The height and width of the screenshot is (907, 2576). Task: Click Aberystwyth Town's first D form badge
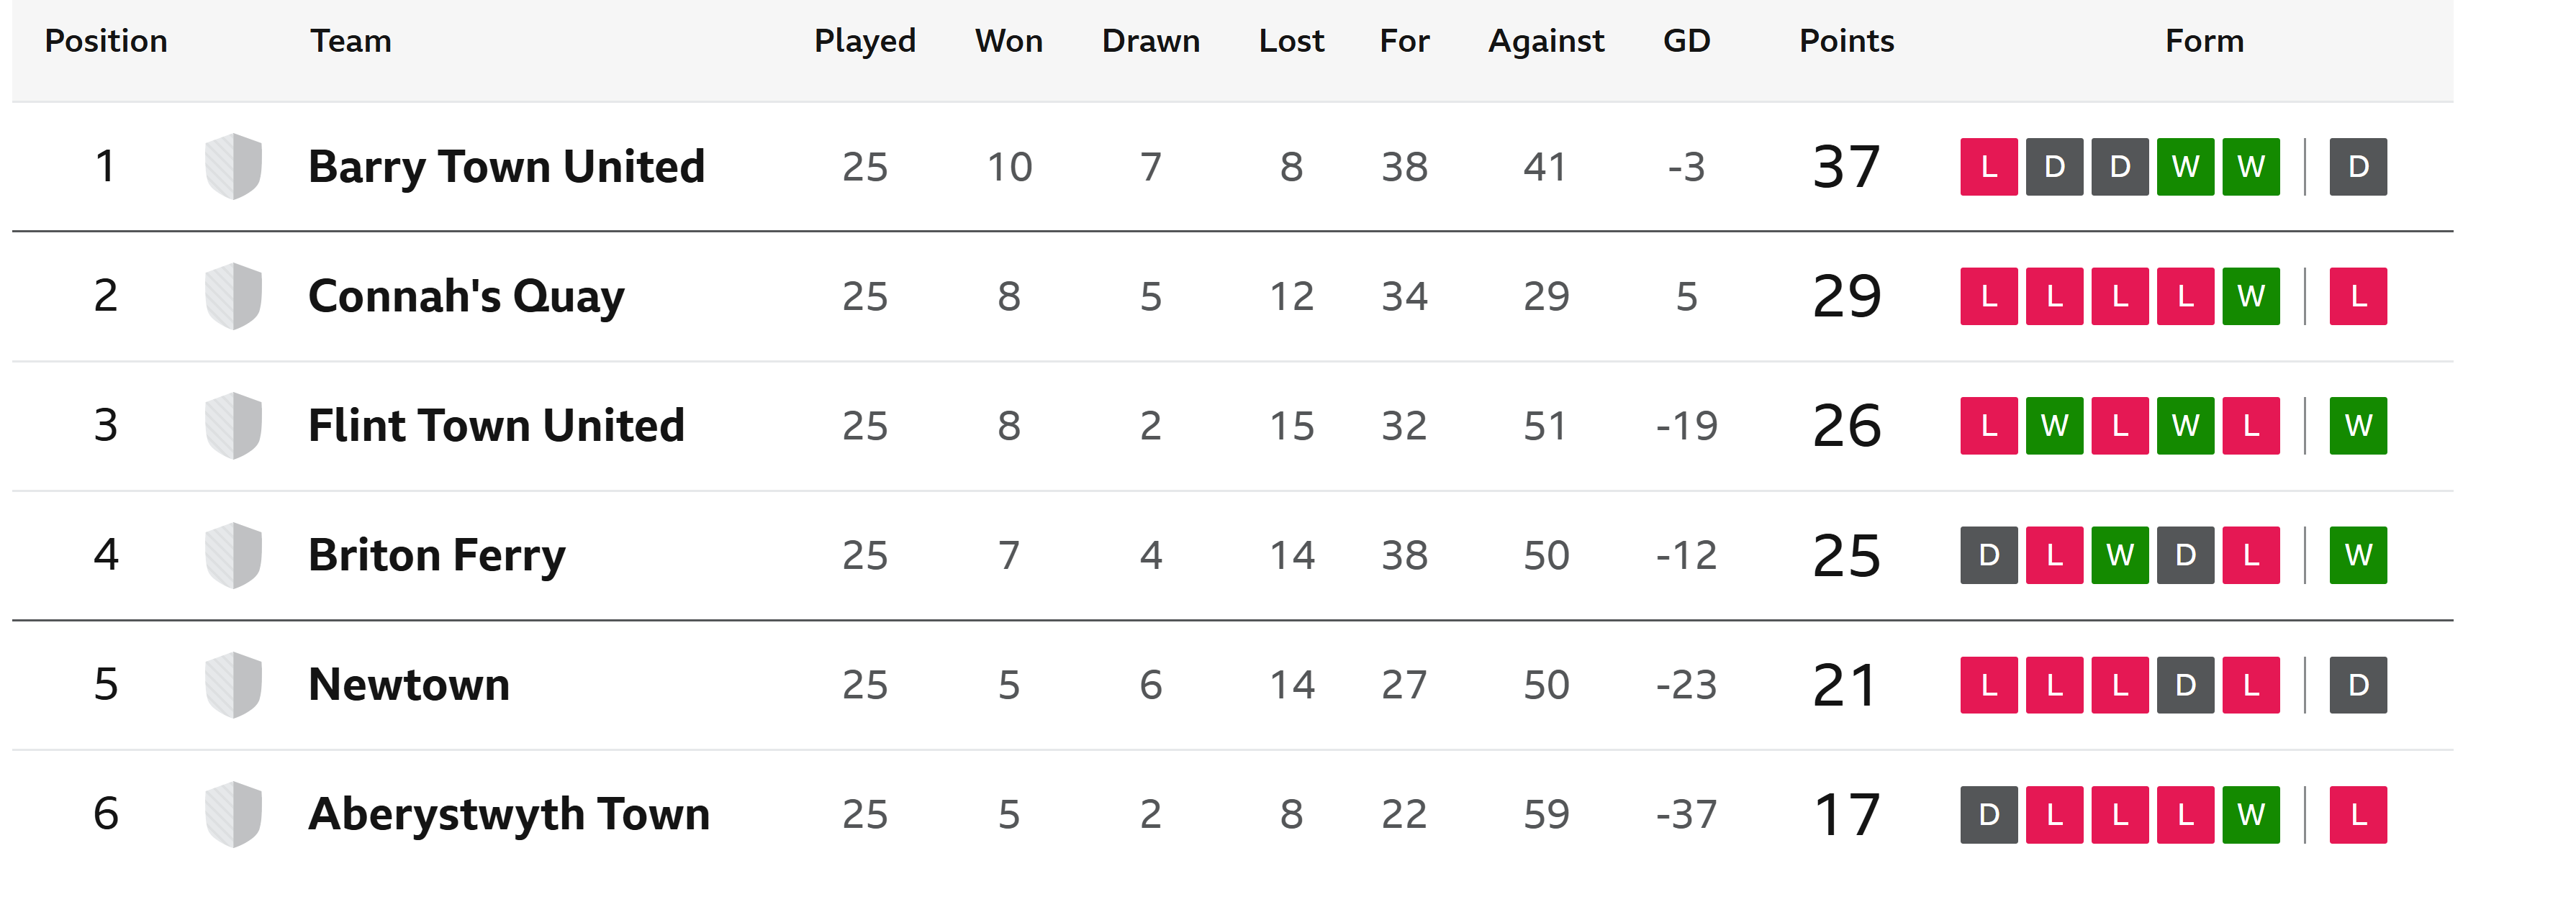tap(1989, 815)
